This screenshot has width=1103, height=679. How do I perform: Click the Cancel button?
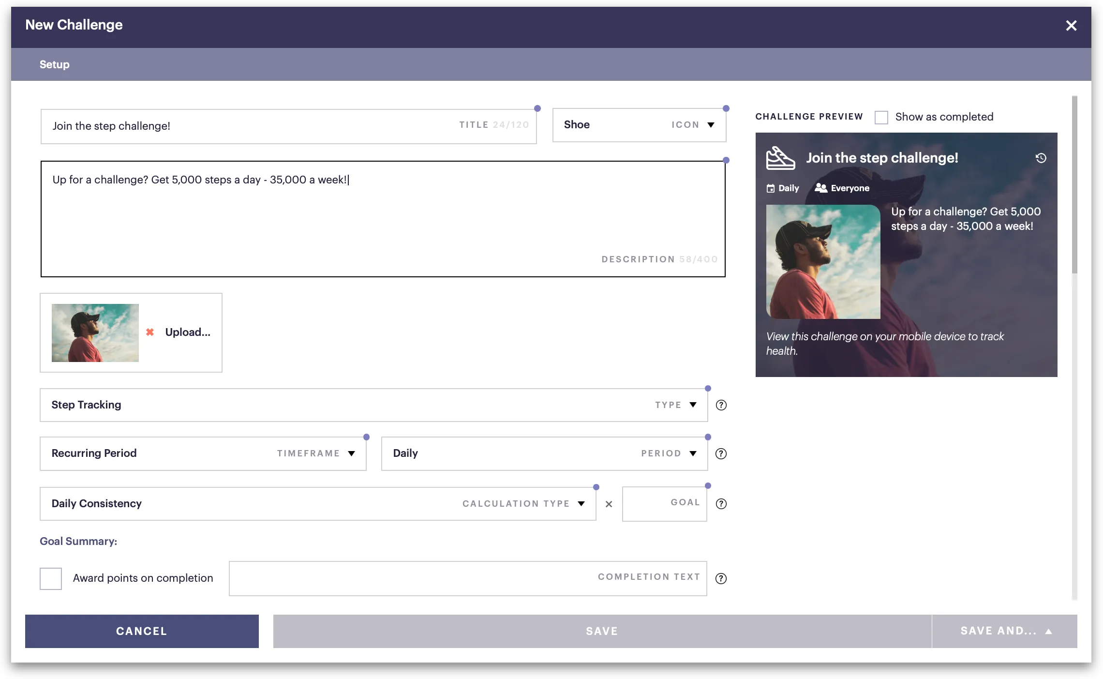pos(142,631)
